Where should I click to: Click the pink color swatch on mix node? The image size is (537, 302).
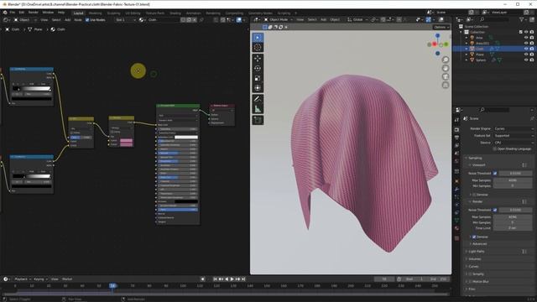126,140
